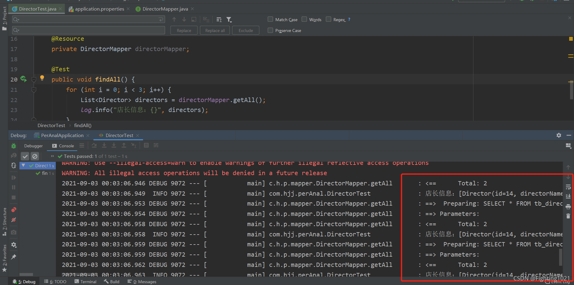Switch to DirectorMapper.java editor tab
574x285 pixels.
[165, 9]
